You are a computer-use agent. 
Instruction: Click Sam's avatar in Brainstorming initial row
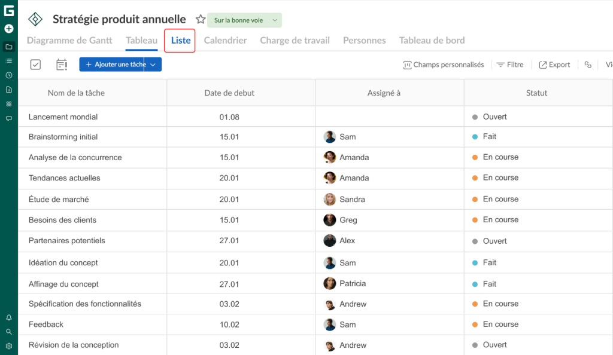(330, 137)
